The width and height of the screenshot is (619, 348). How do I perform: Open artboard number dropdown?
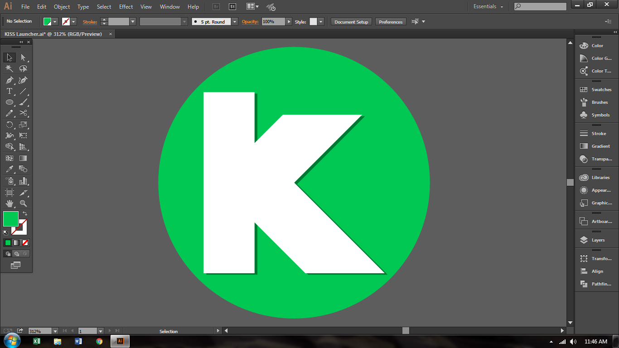click(x=101, y=331)
